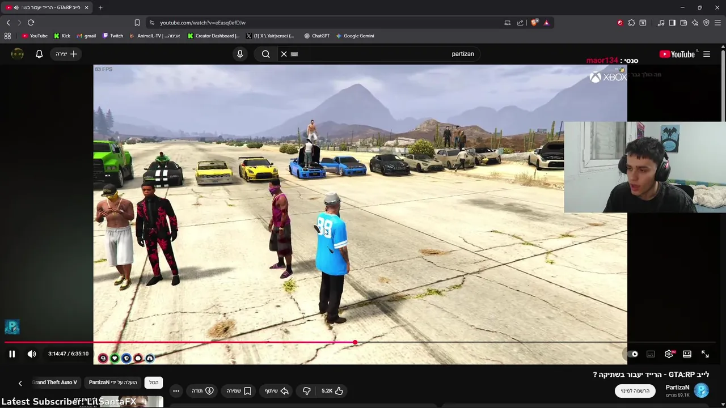Switch the player to default view mode
This screenshot has width=726, height=408.
coord(687,354)
